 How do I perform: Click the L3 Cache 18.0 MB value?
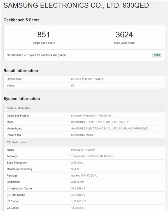78,208
